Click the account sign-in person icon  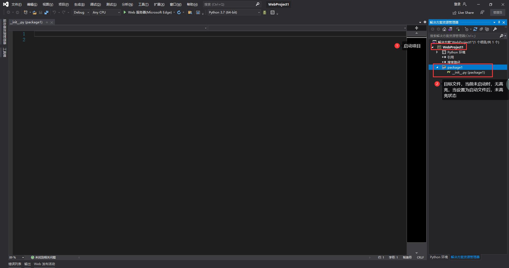point(464,4)
